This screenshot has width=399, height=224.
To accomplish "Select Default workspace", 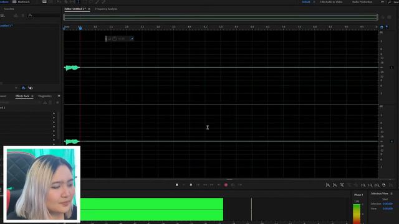I will click(x=306, y=2).
